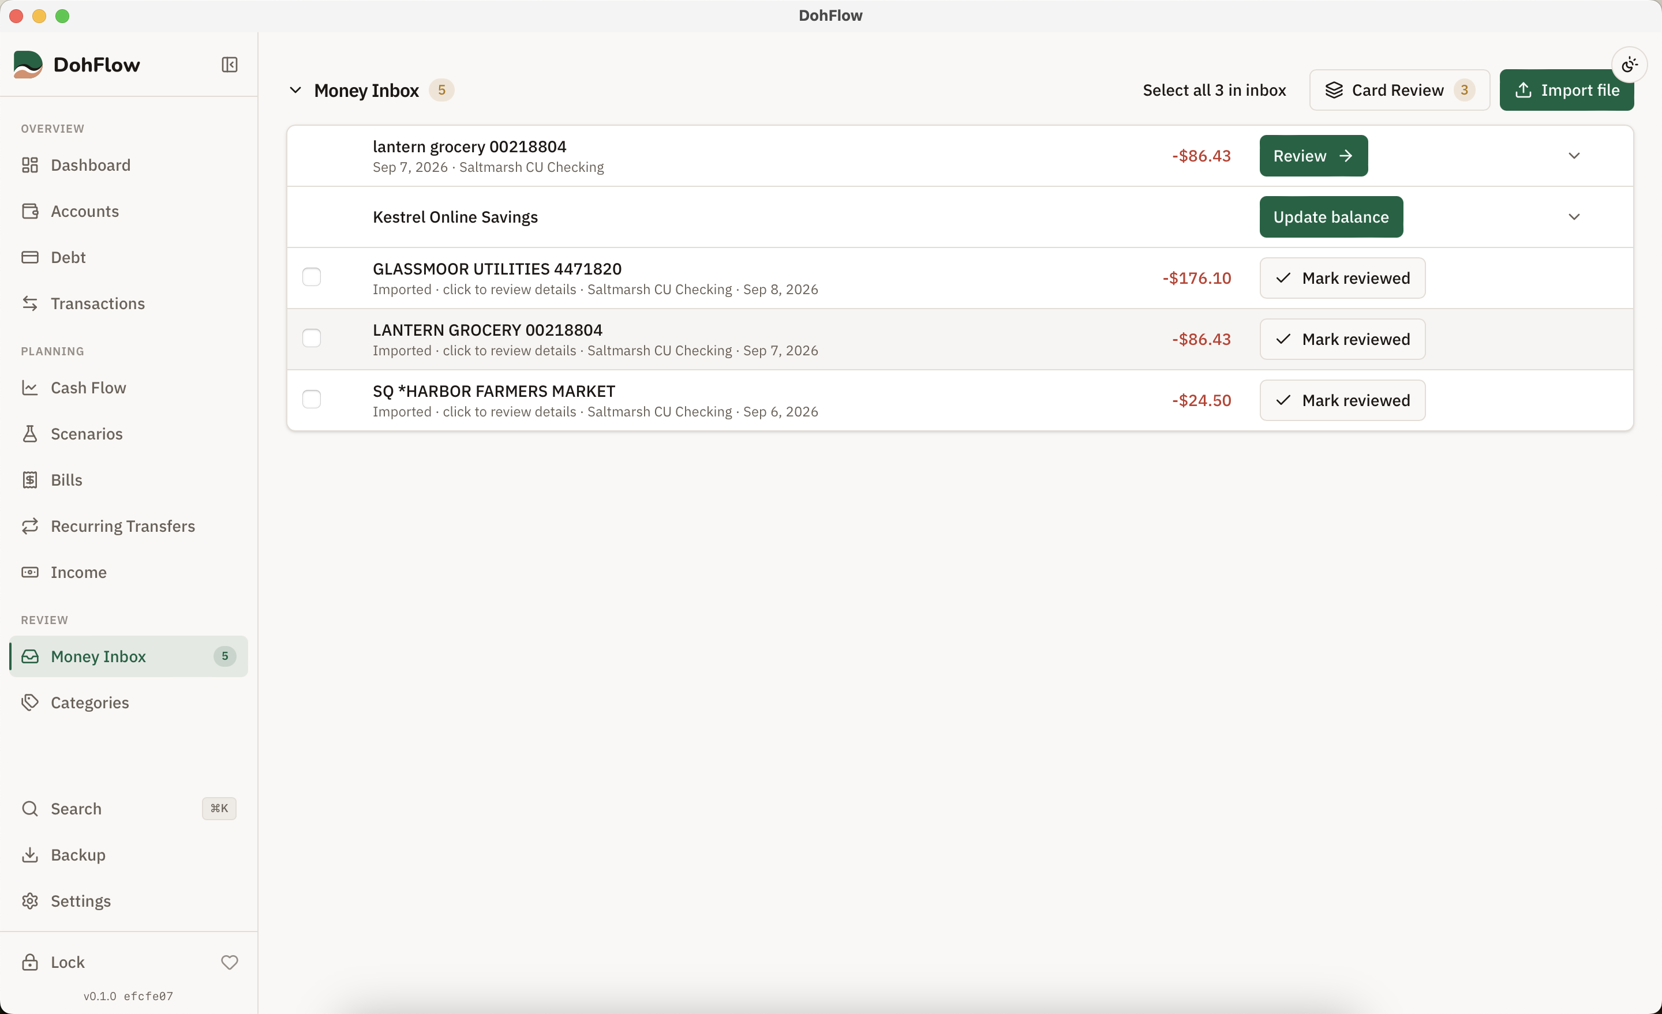Click Review for lantern grocery
The width and height of the screenshot is (1662, 1014).
(1313, 156)
